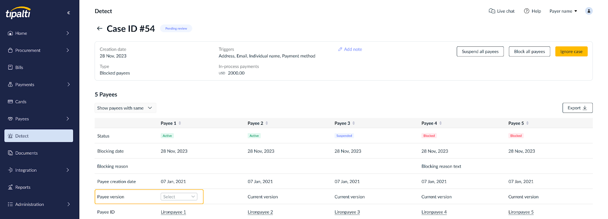Click the download arrow icon in Export

[x=585, y=108]
